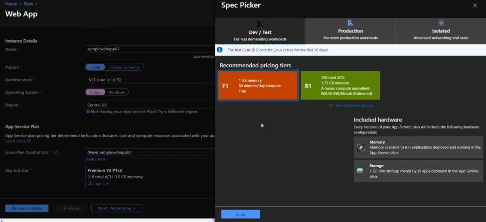Click the Apply button

pos(241,214)
